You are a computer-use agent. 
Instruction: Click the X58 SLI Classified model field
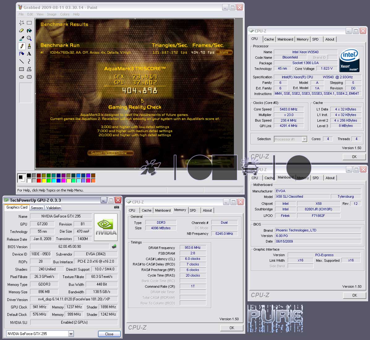click(303, 196)
